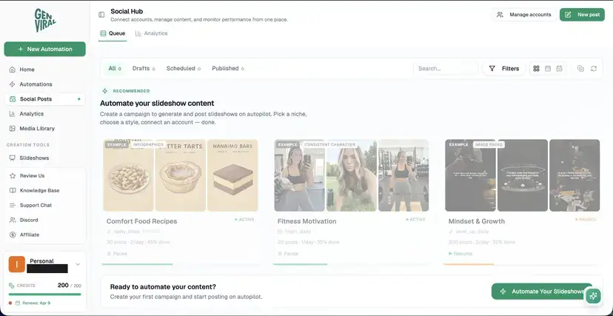
Task: Open Automations in the sidebar
Action: (36, 84)
